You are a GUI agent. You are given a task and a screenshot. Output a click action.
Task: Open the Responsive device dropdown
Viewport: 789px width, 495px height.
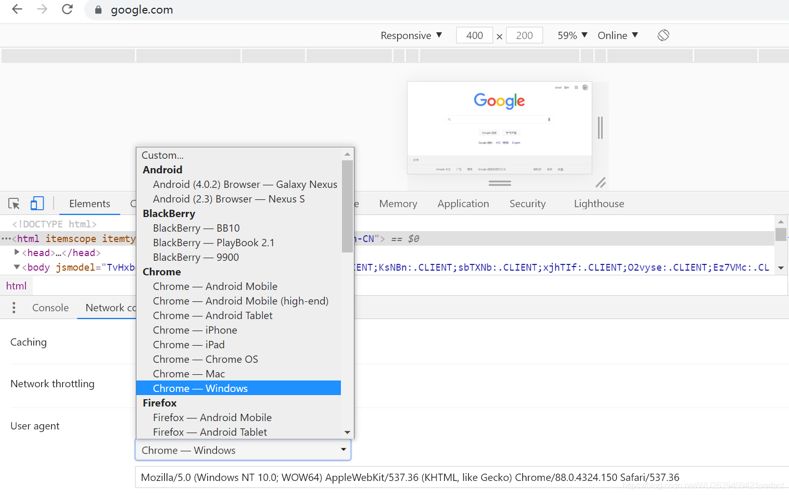coord(411,35)
